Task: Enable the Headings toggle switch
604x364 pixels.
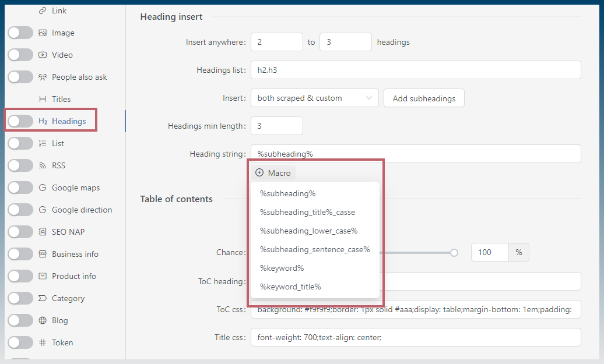Action: click(20, 121)
